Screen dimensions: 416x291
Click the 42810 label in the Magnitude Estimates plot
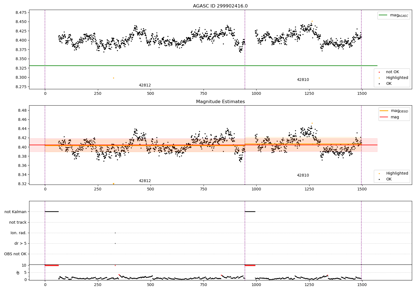coord(303,175)
